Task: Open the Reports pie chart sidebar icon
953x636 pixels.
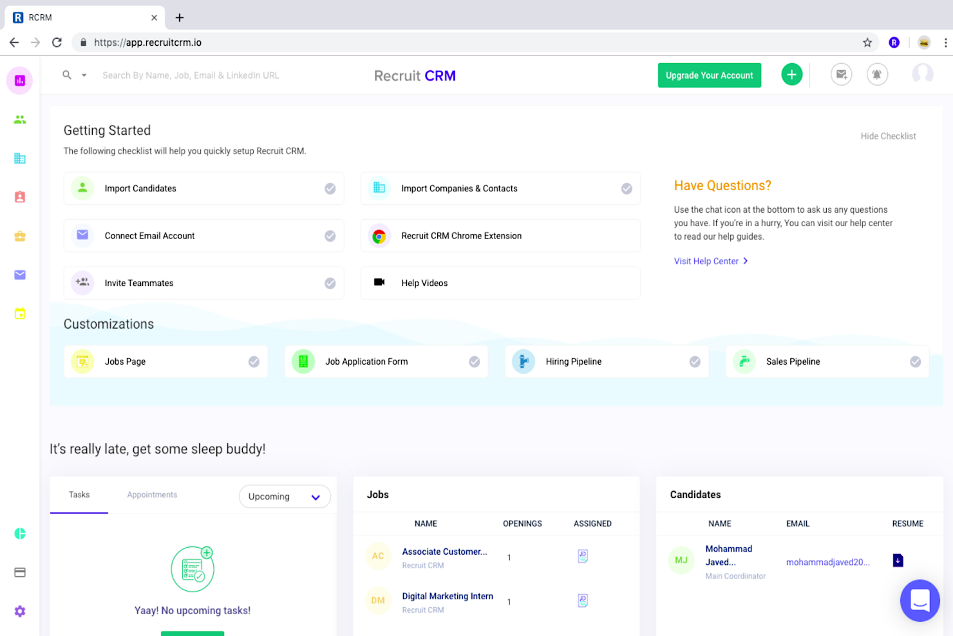Action: pos(20,534)
